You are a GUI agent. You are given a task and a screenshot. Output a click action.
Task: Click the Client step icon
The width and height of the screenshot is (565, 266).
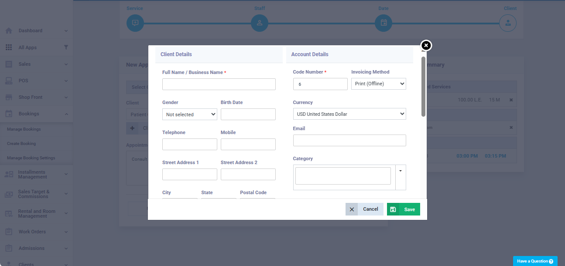(508, 23)
